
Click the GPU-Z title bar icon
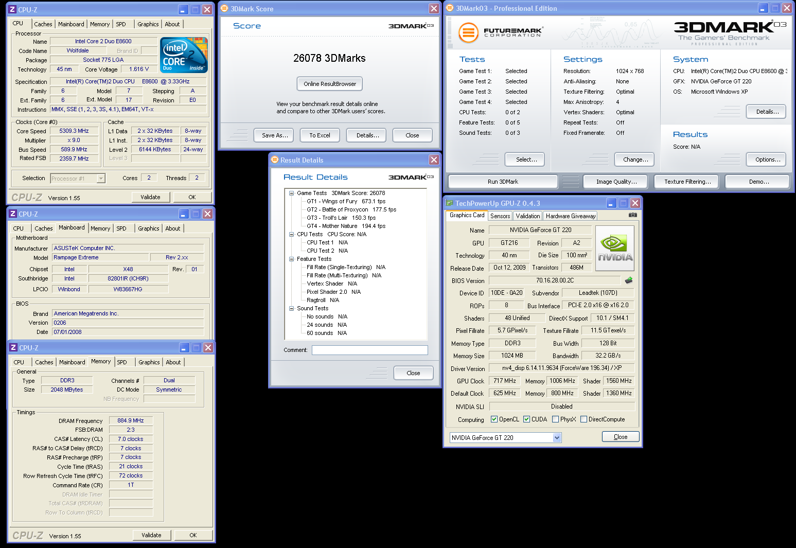(x=449, y=203)
